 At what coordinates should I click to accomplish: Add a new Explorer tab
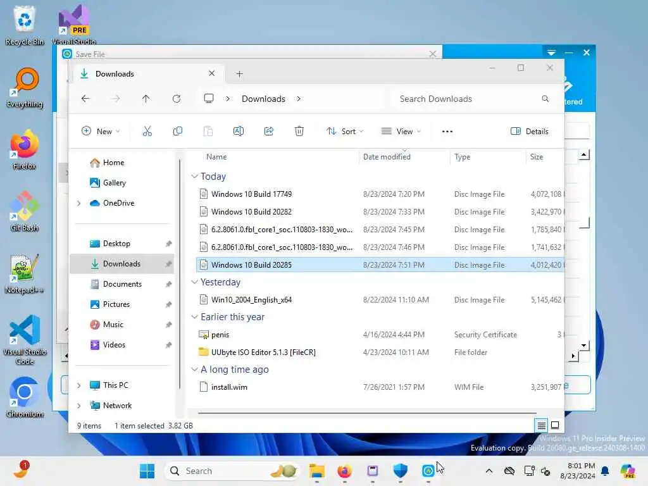click(239, 74)
